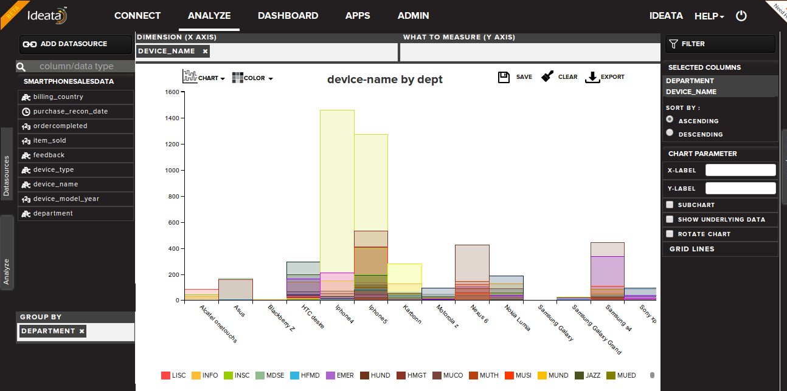Click the type icon beside feedback
This screenshot has height=391, width=787.
click(x=26, y=155)
